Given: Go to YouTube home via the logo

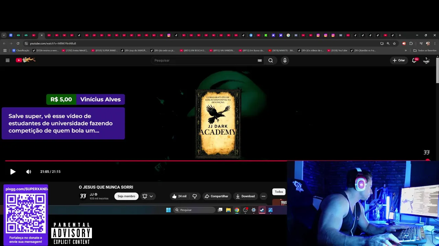Looking at the screenshot, I should 26,60.
